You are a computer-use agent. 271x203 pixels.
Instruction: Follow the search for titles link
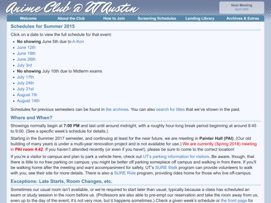click(170, 109)
